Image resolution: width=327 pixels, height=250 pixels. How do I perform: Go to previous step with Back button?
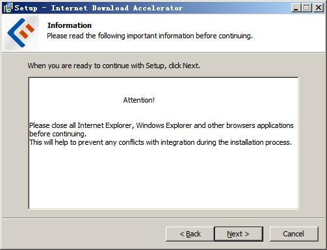[190, 234]
